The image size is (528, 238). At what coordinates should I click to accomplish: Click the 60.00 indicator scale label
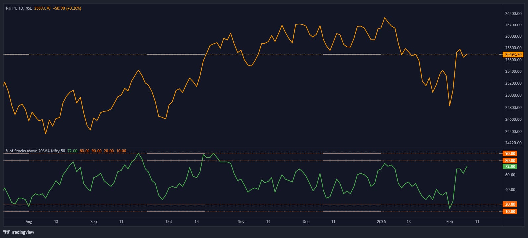tap(510, 175)
